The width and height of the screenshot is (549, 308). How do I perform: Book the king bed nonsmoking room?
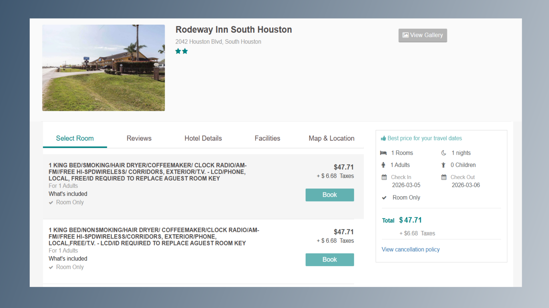pos(329,260)
